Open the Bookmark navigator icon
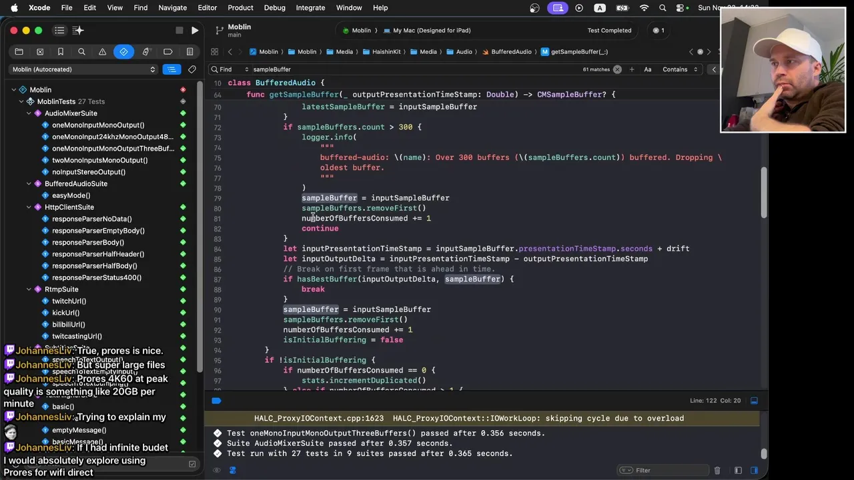 point(61,52)
